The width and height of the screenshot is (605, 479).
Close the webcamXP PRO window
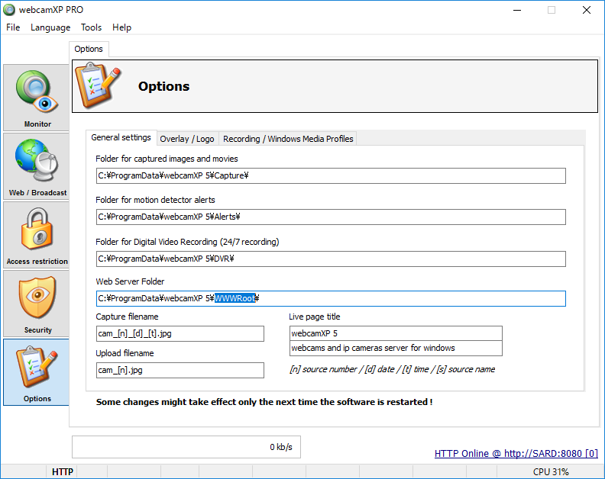(x=587, y=11)
